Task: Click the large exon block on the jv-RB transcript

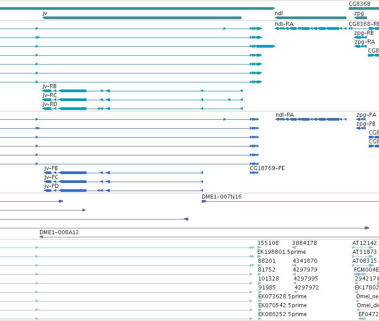Action: coord(73,91)
